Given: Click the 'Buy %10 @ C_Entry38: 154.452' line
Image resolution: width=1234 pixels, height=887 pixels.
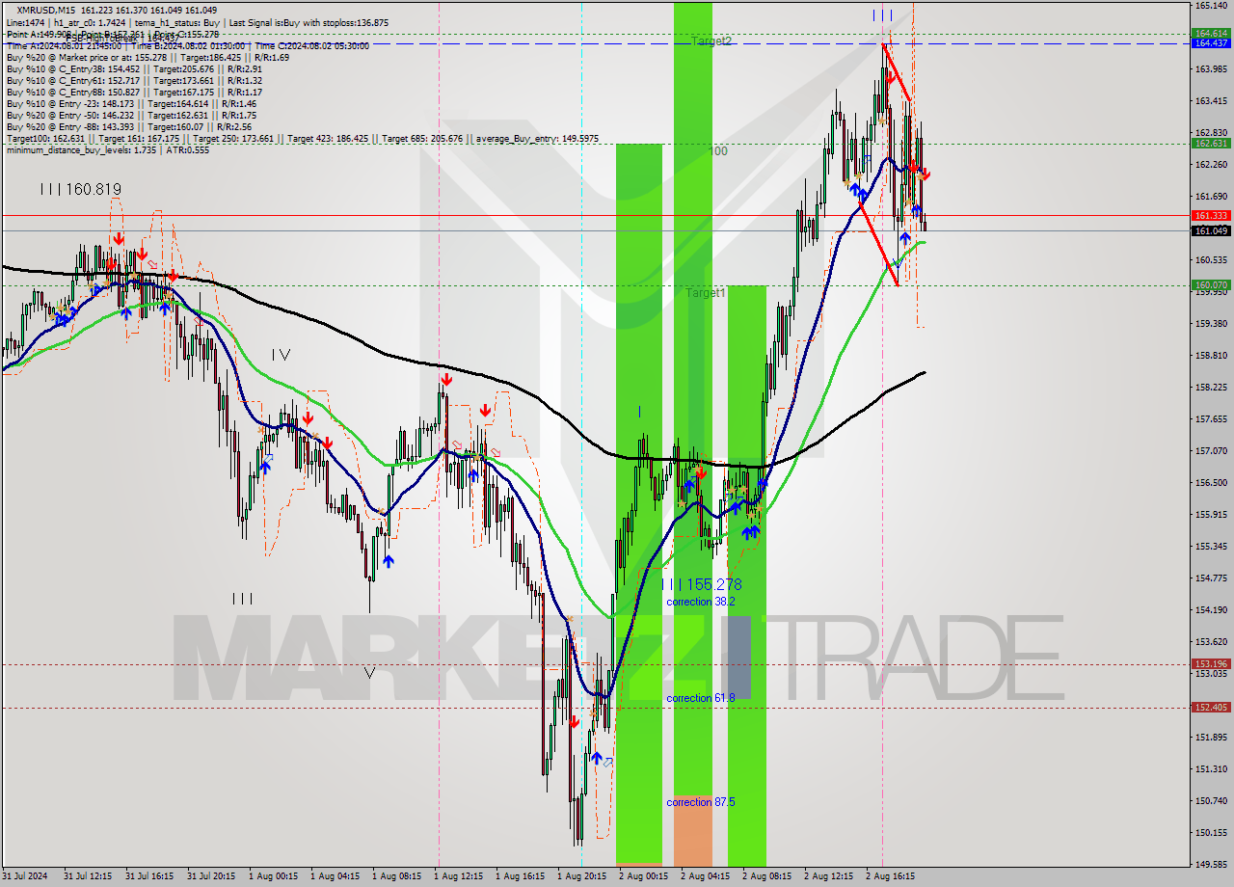Looking at the screenshot, I should (134, 68).
